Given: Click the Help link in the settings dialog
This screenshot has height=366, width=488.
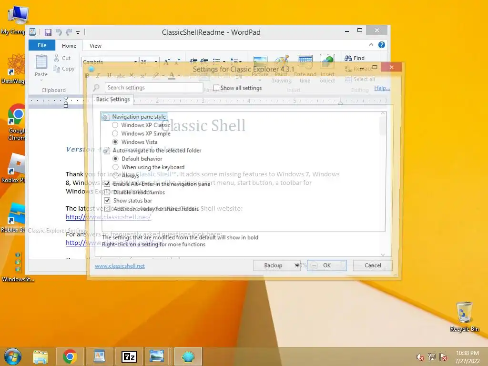Looking at the screenshot, I should click(382, 88).
